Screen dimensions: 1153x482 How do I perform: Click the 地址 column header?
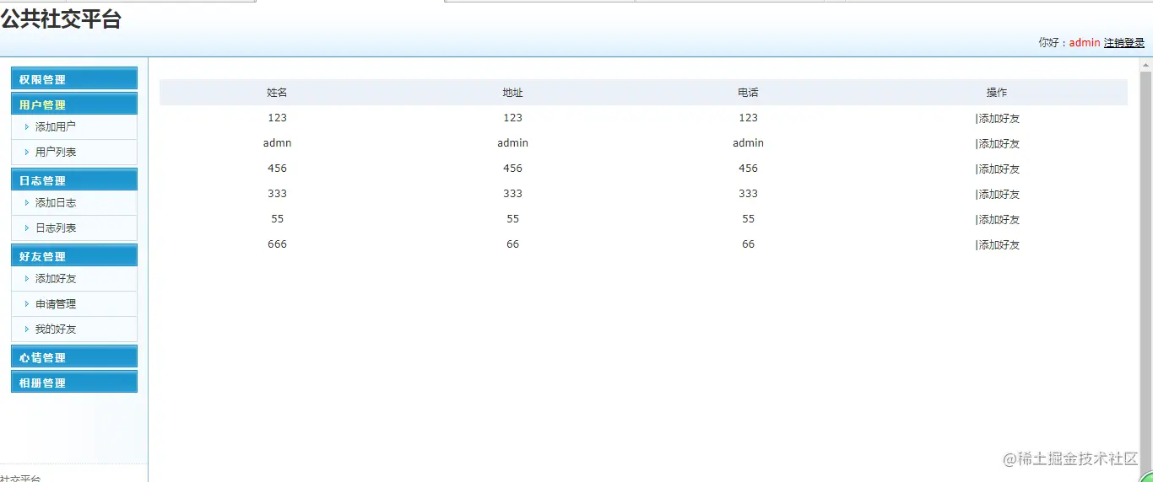pyautogui.click(x=512, y=93)
